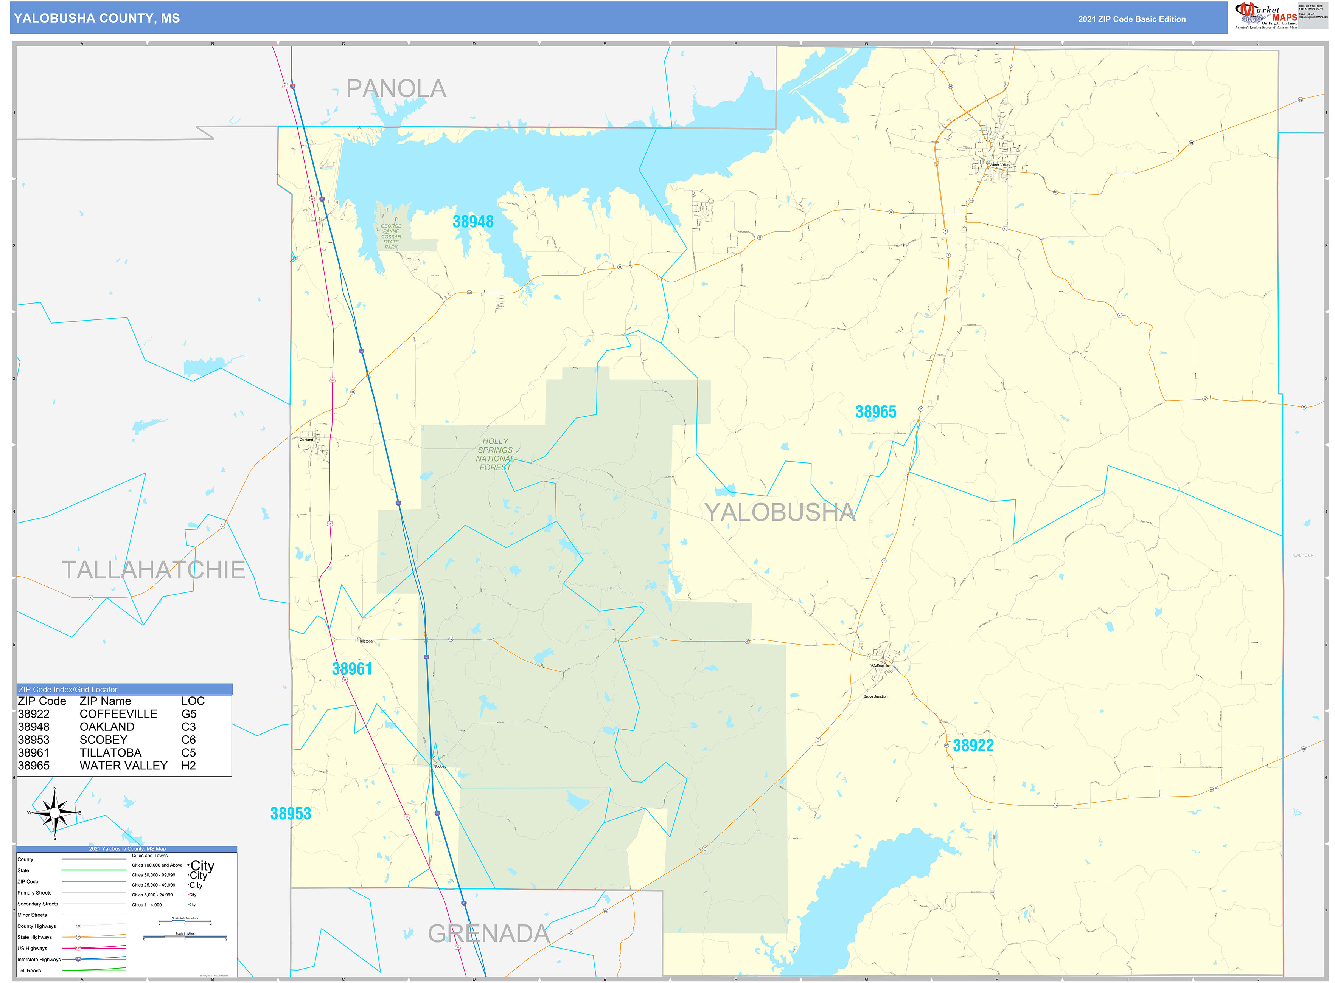Click the Interstate Highways shield symbol in legend
The image size is (1335, 983).
click(x=79, y=960)
